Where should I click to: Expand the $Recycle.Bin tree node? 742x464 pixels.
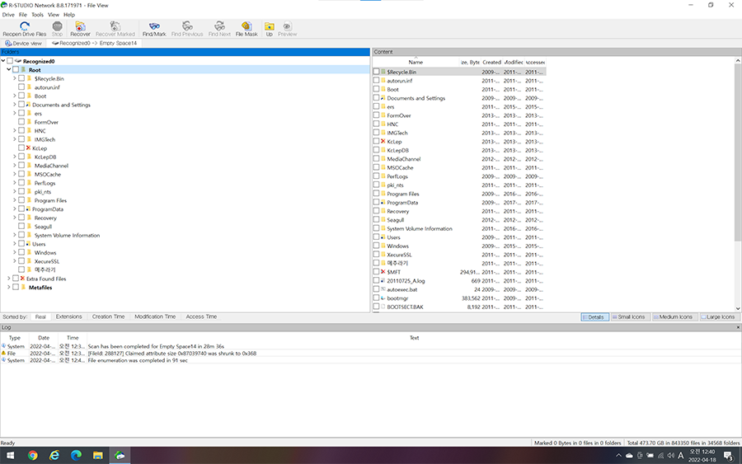pyautogui.click(x=15, y=78)
